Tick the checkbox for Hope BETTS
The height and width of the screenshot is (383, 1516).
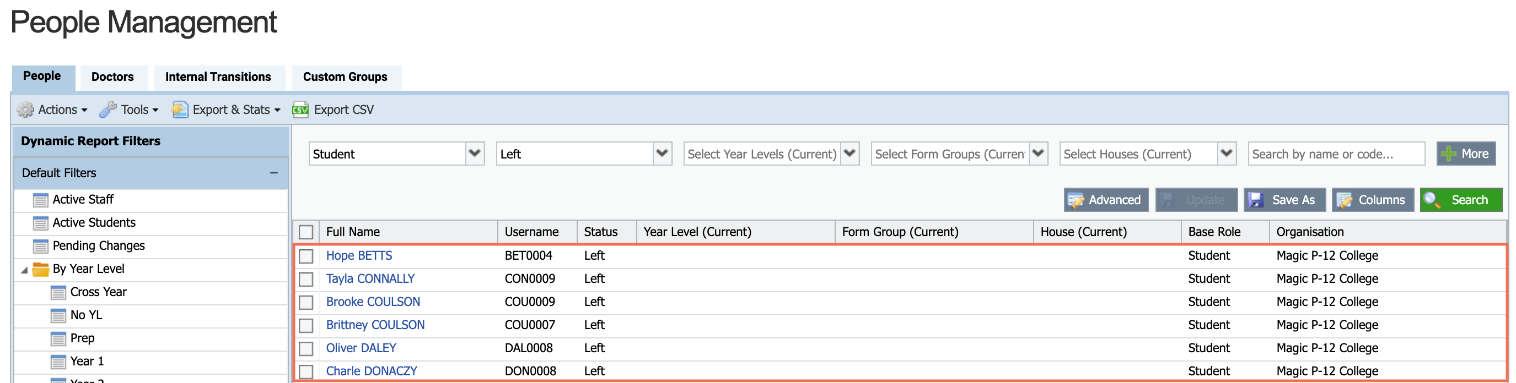point(306,256)
